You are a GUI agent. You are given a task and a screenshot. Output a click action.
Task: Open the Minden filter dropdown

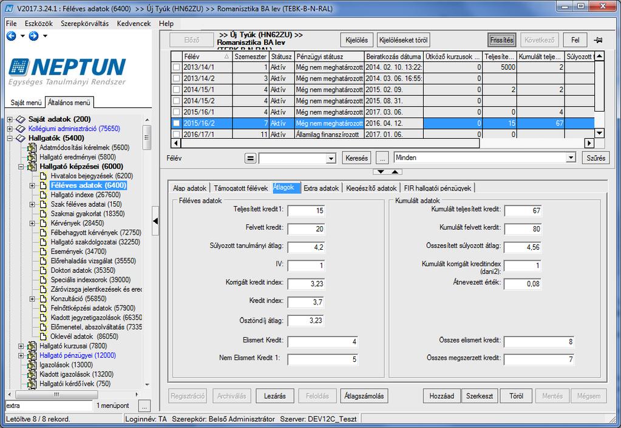570,158
